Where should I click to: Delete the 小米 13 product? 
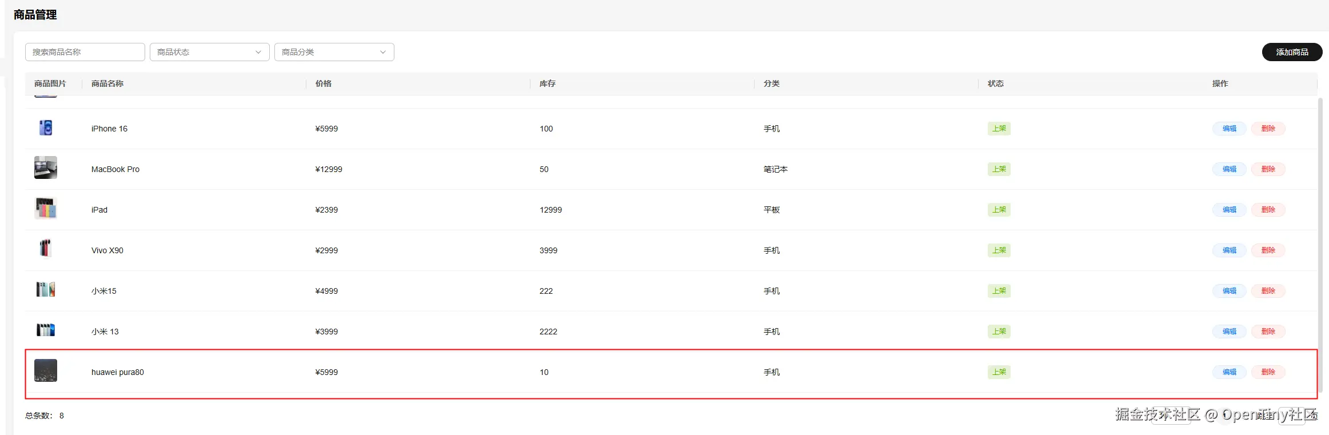(x=1268, y=332)
